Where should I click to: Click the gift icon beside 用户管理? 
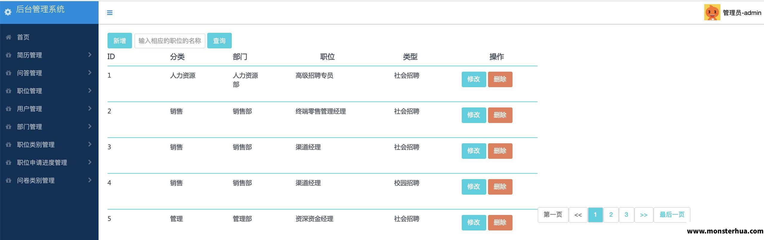(x=8, y=109)
